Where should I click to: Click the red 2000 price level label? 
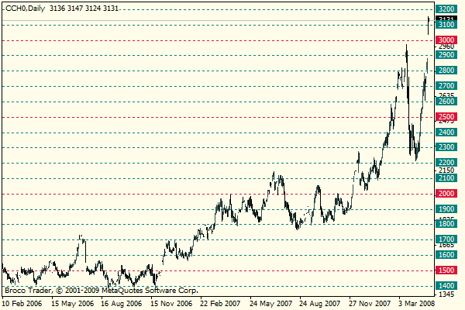(446, 194)
